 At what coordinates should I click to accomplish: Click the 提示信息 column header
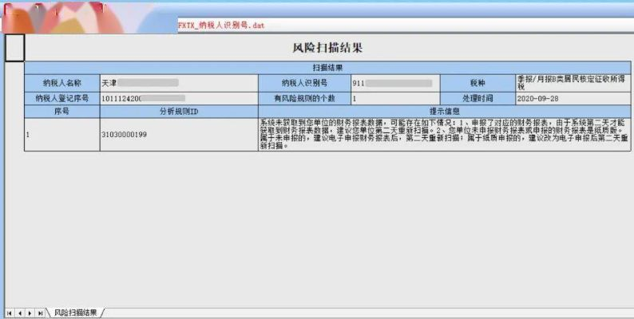(445, 112)
